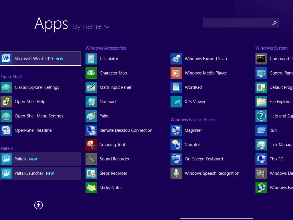Open the Open-Shell Readme document icon
Viewport: 293px width, 220px height.
tap(6, 130)
